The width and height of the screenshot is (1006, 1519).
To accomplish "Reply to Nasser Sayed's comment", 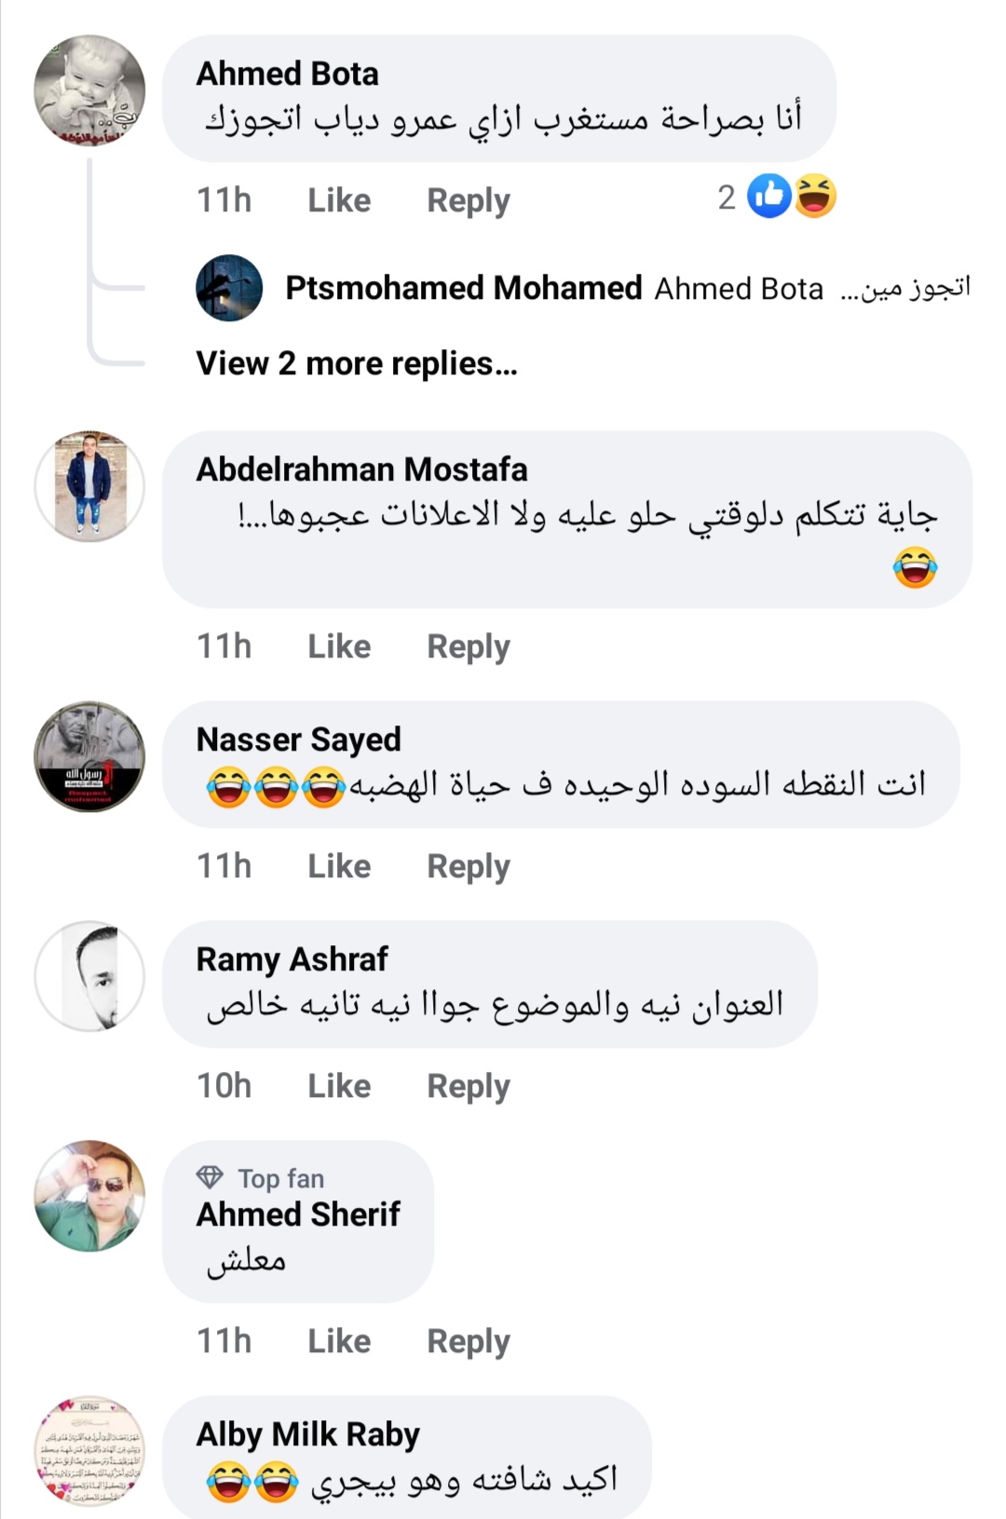I will (x=468, y=866).
